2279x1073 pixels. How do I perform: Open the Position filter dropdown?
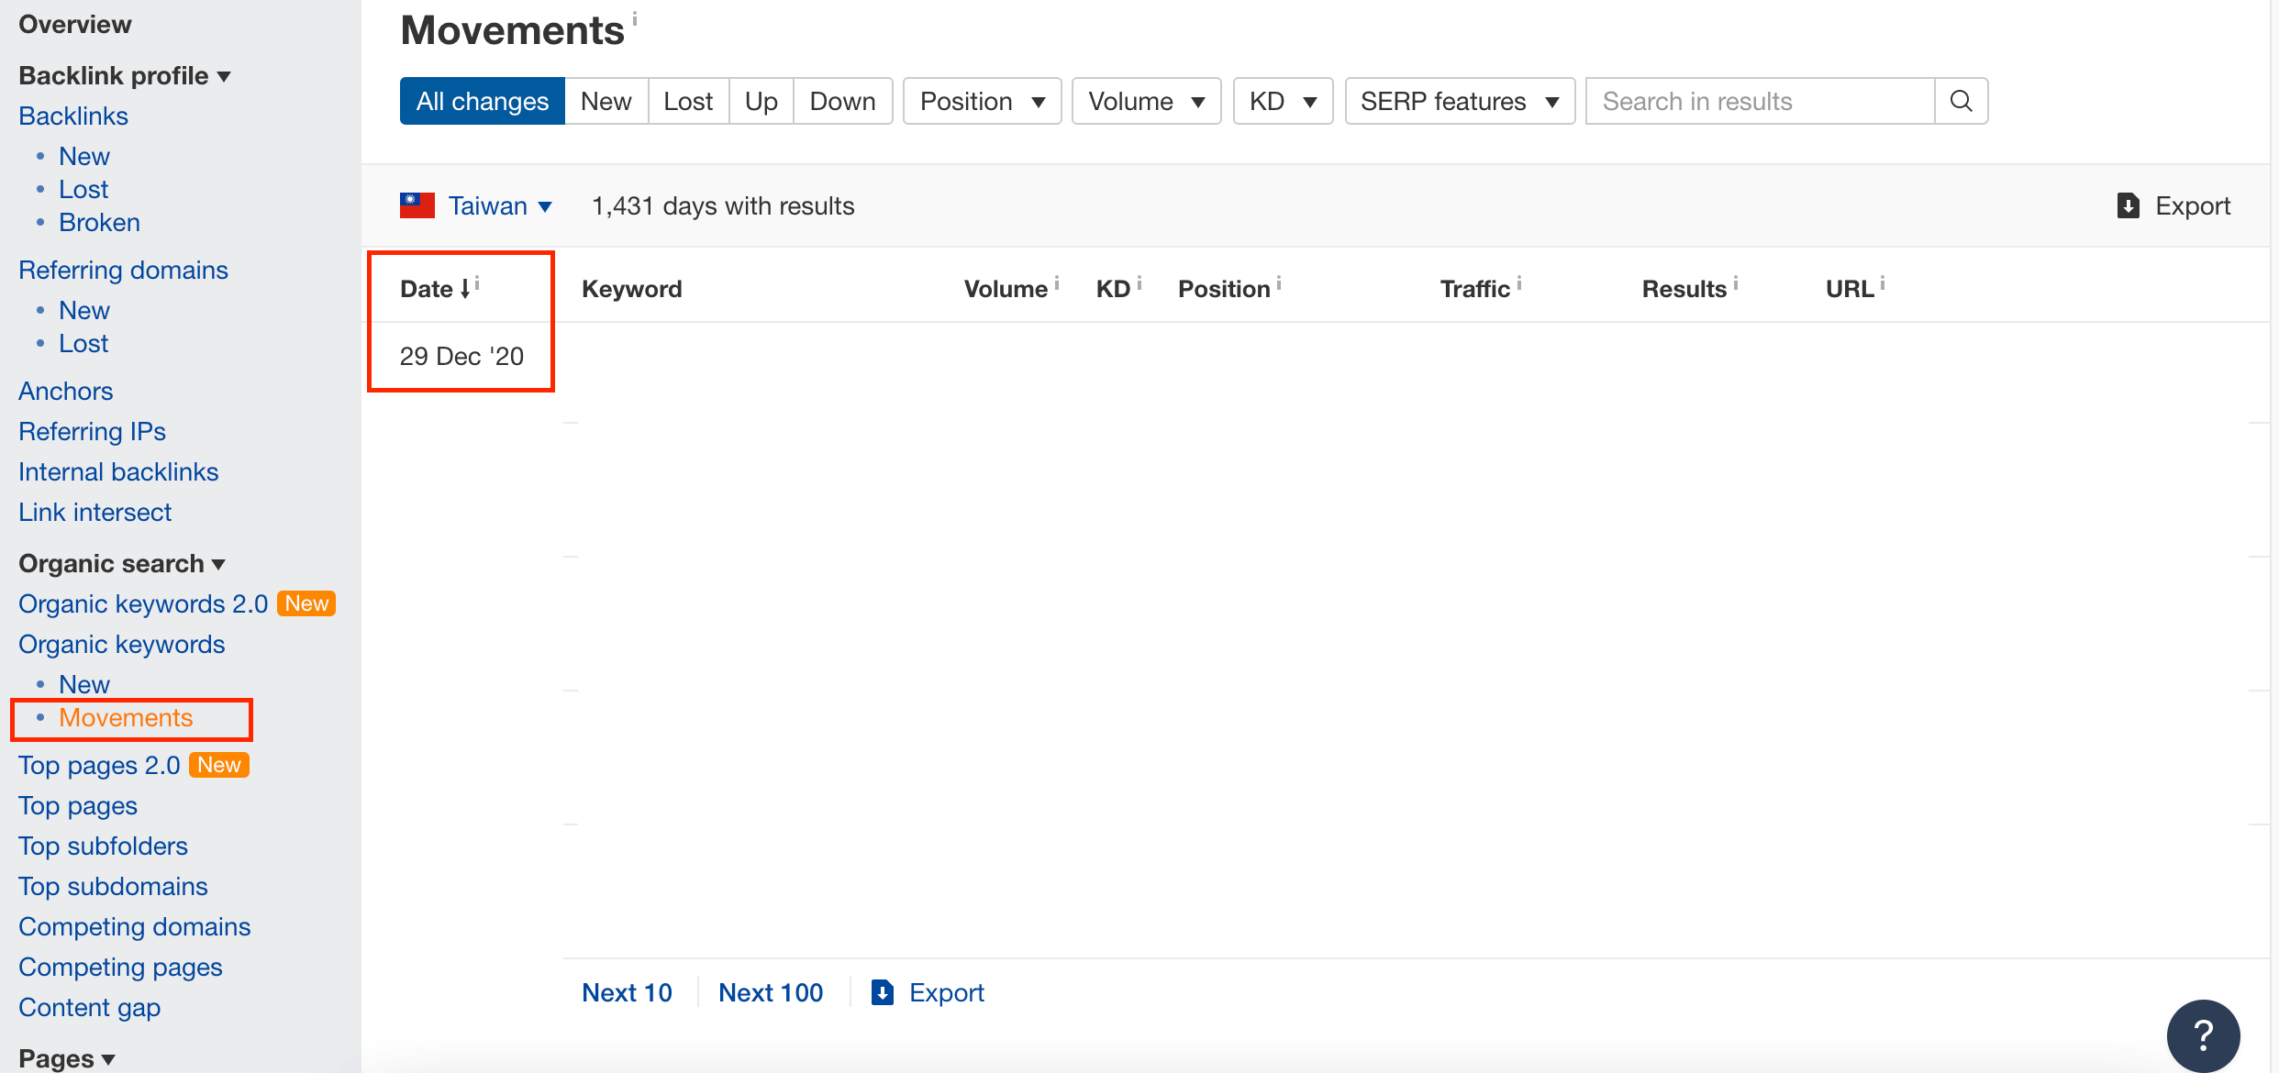point(982,101)
